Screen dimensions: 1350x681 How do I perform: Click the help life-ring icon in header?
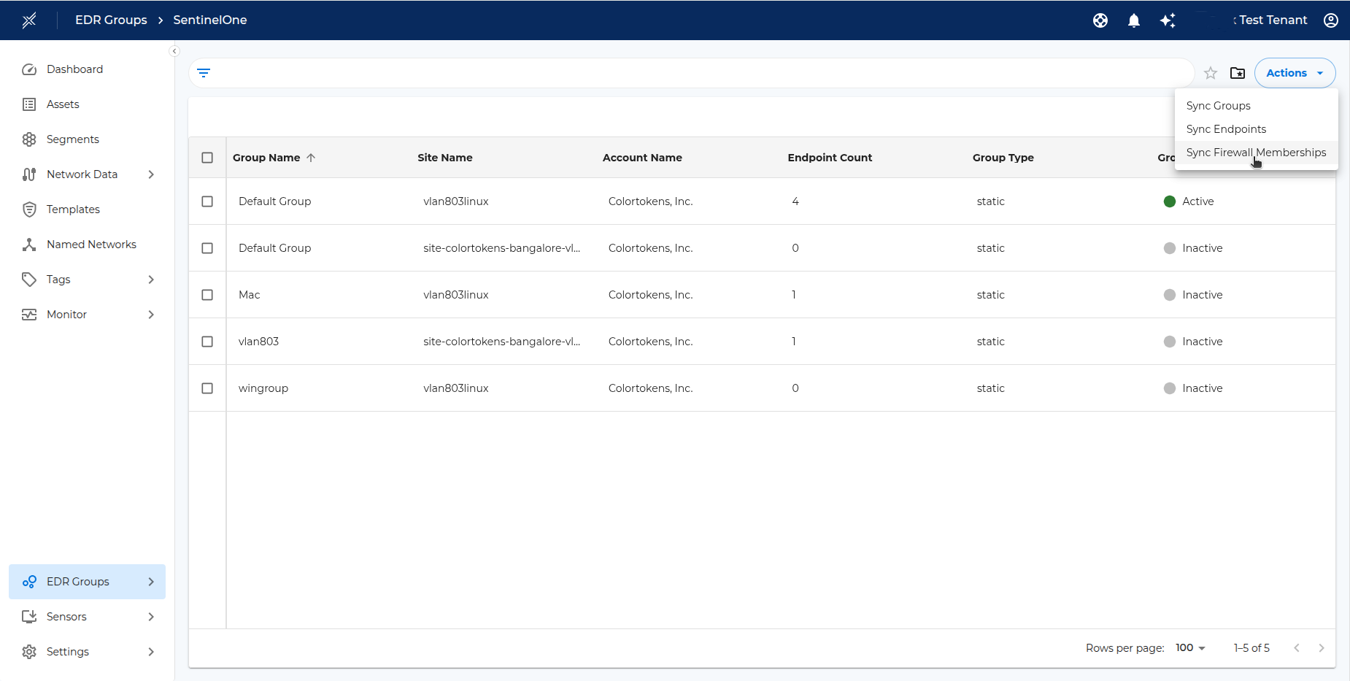click(x=1100, y=20)
